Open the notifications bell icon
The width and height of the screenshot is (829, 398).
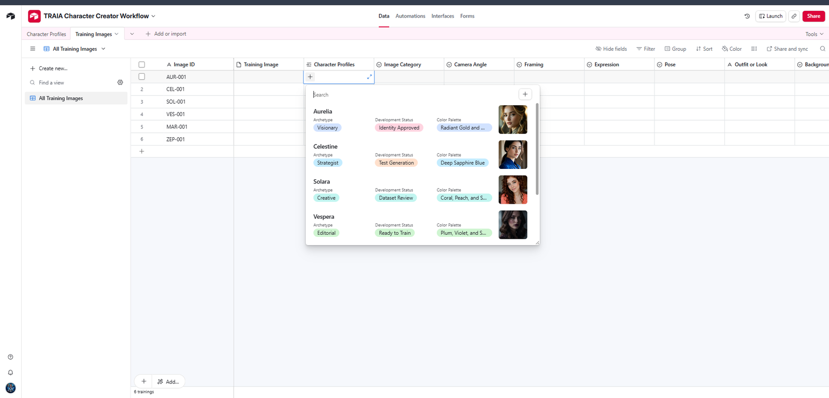pos(10,373)
